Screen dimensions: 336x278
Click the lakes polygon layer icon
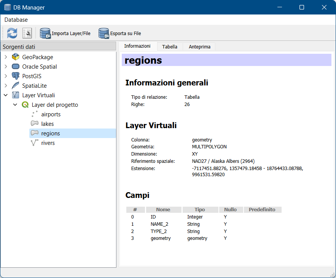point(35,124)
